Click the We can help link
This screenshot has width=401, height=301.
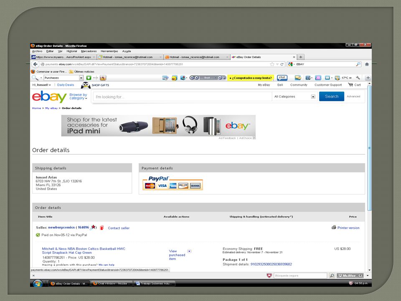[107, 265]
